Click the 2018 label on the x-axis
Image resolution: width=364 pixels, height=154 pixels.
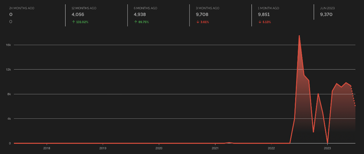[47, 148]
